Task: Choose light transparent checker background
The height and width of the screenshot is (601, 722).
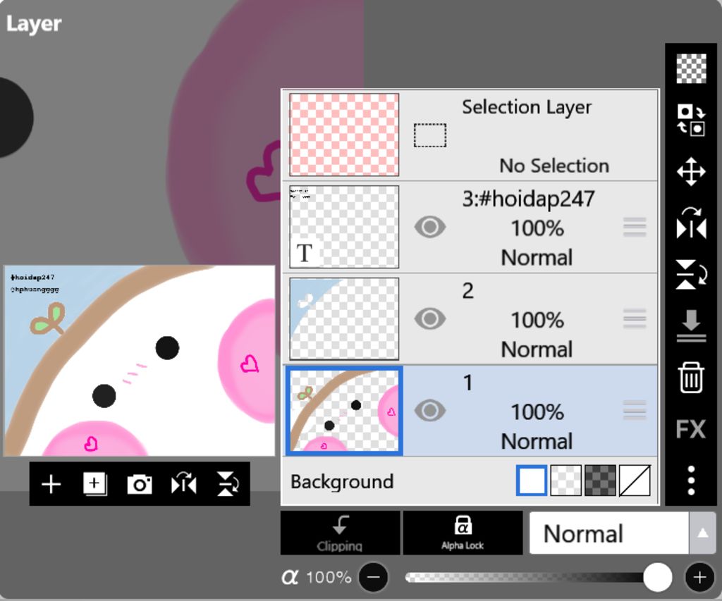Action: coord(566,481)
